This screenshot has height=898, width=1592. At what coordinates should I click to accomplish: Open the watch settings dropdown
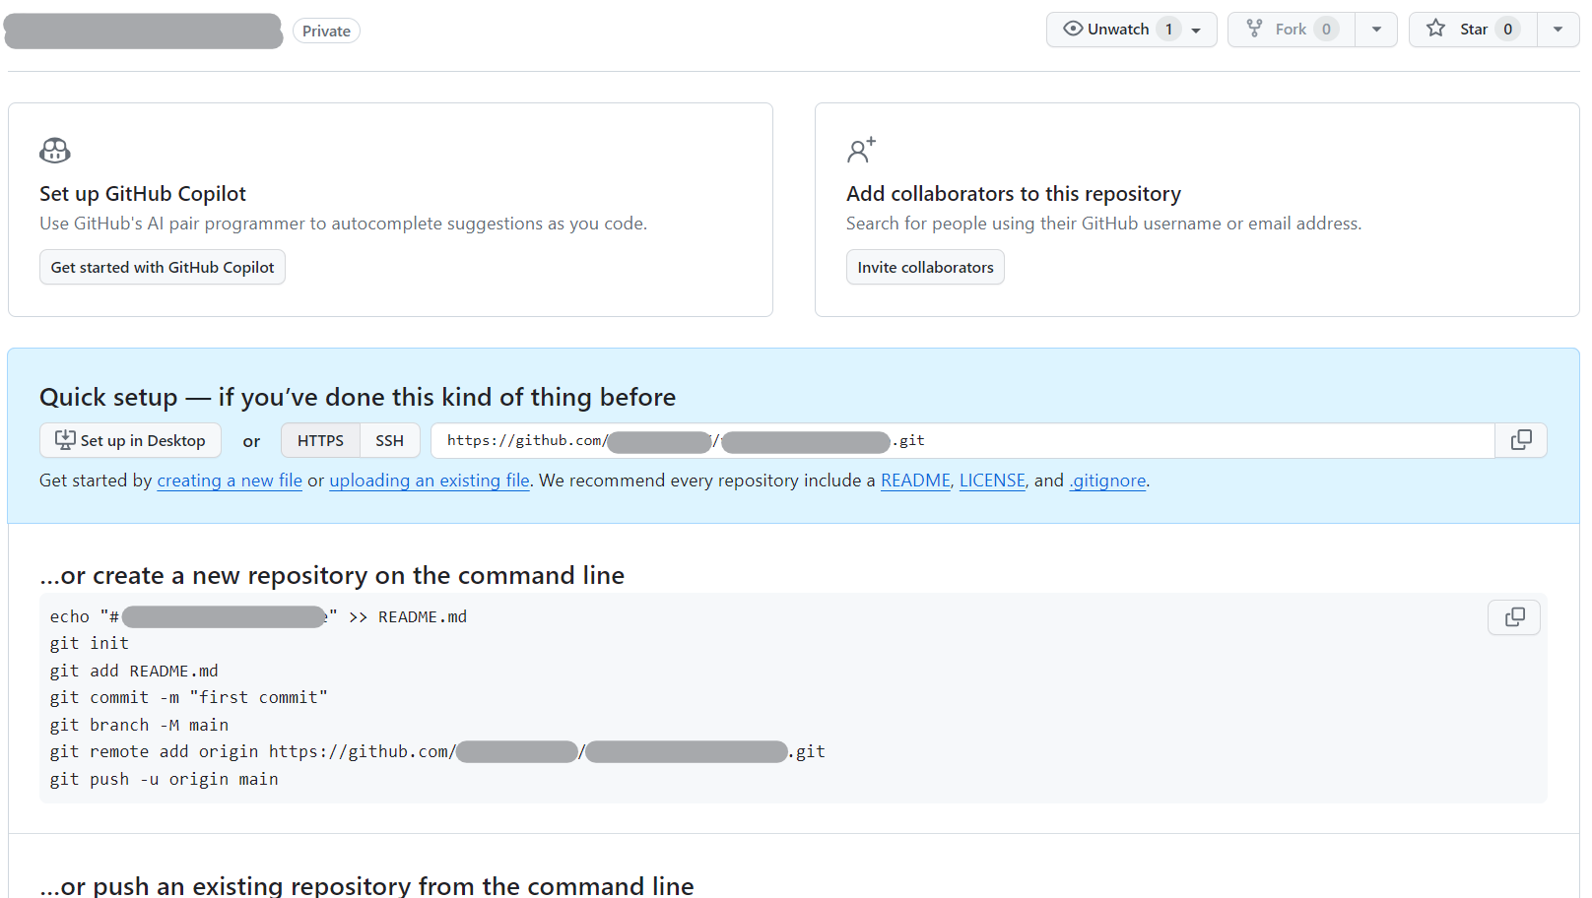coord(1195,29)
